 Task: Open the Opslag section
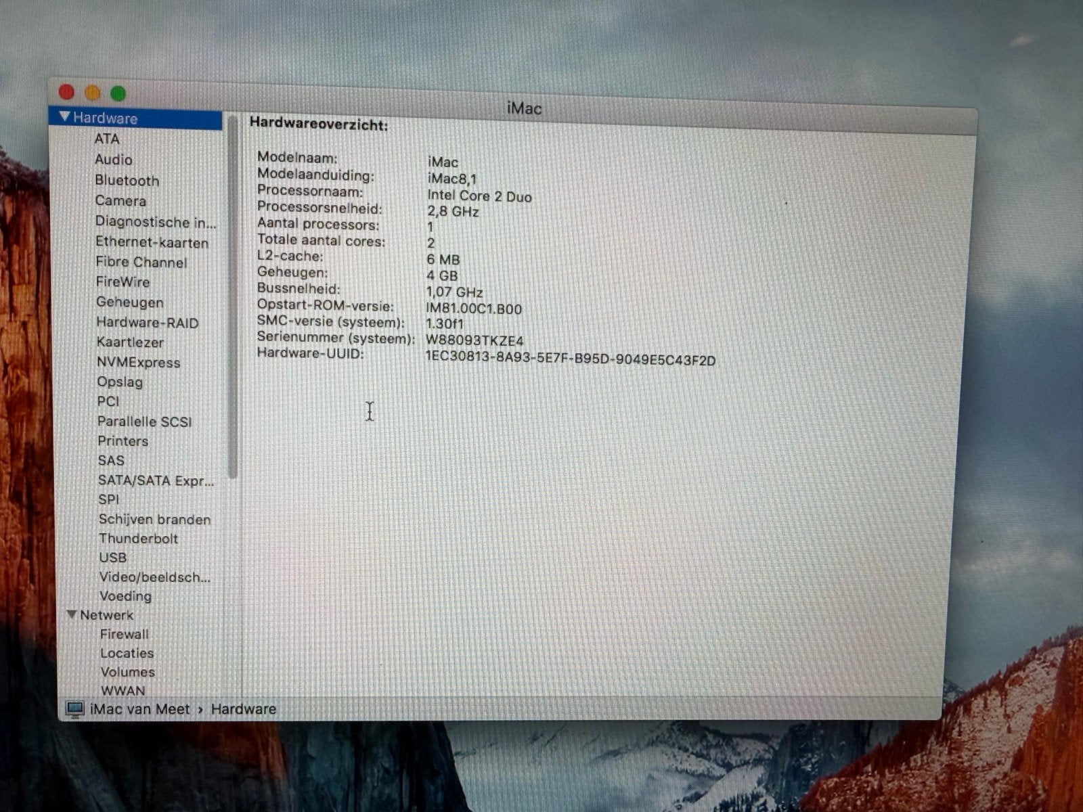click(x=120, y=382)
